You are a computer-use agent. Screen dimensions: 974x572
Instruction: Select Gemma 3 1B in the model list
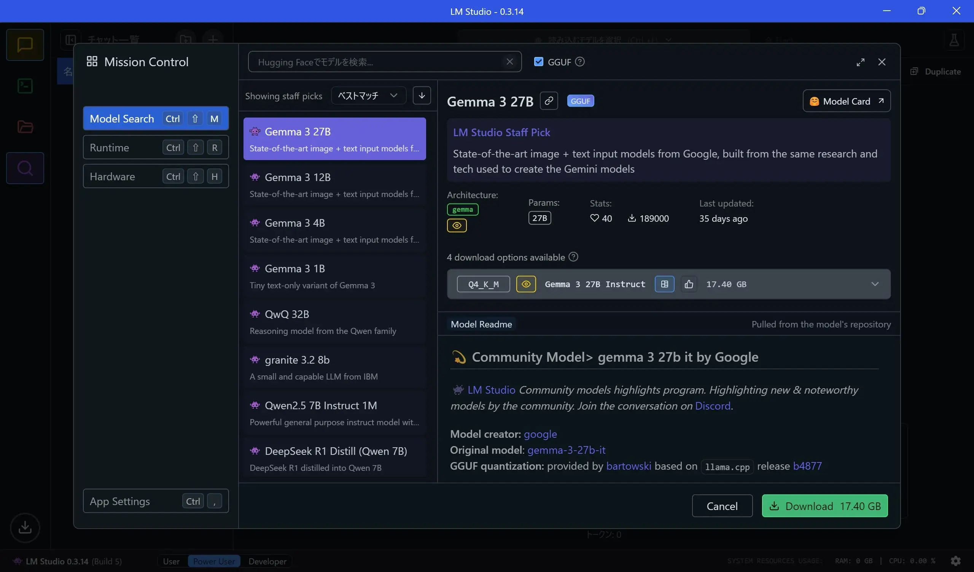(x=335, y=276)
